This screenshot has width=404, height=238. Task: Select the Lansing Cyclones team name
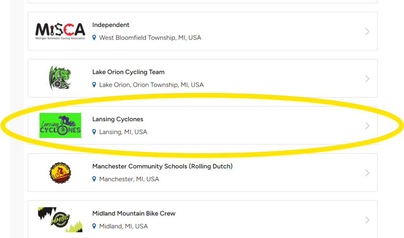[118, 119]
